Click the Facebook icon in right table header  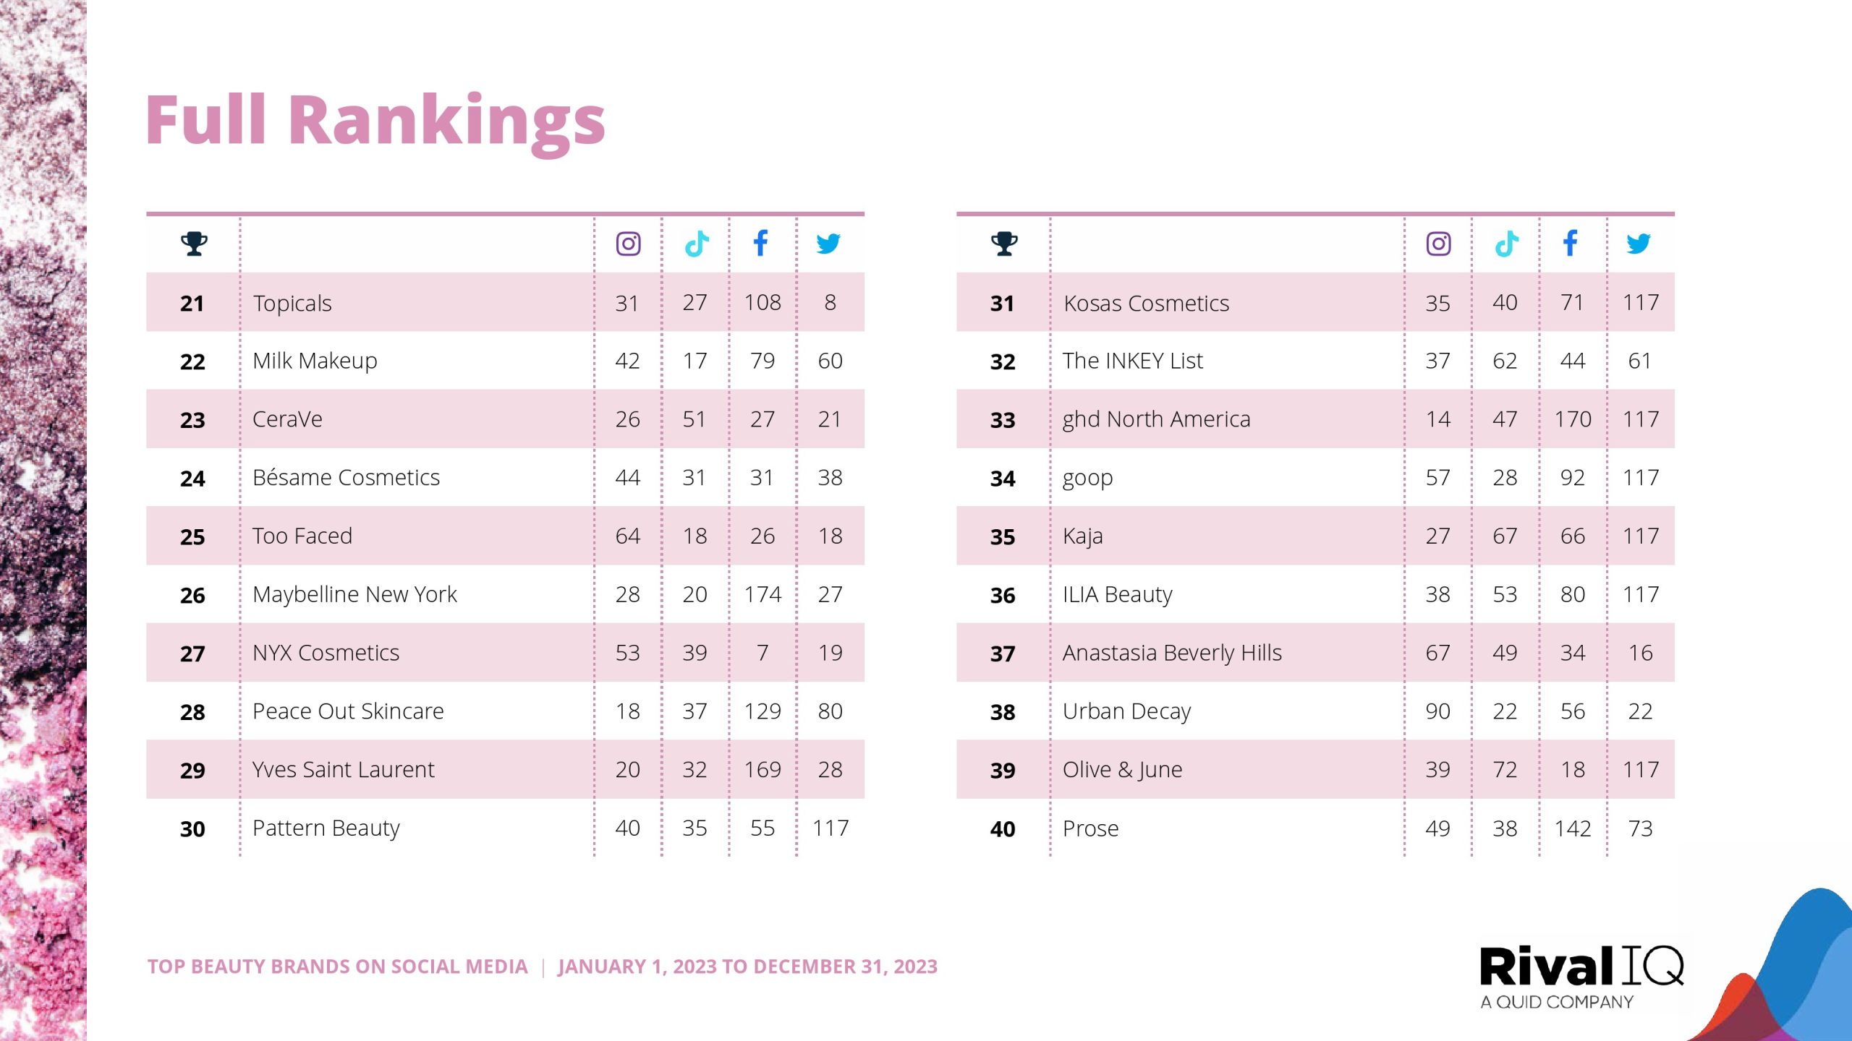[x=1571, y=244]
